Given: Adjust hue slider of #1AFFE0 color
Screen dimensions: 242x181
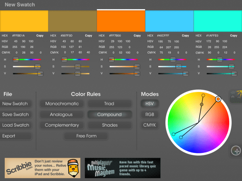Looking at the screenshot, I should coord(221,59).
